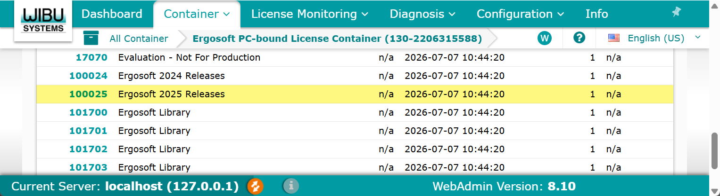Click the US flag language icon
Viewport: 720px width, 196px height.
(613, 39)
